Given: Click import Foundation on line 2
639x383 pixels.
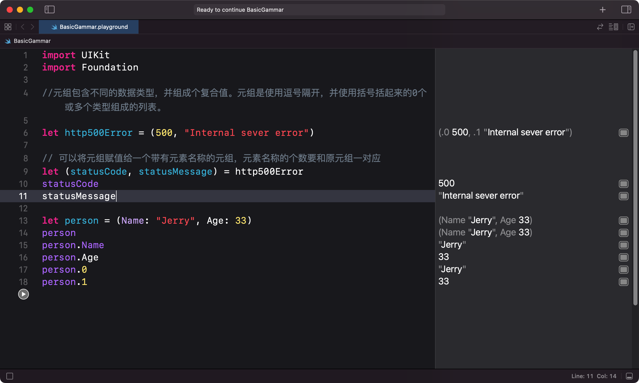Looking at the screenshot, I should point(90,67).
